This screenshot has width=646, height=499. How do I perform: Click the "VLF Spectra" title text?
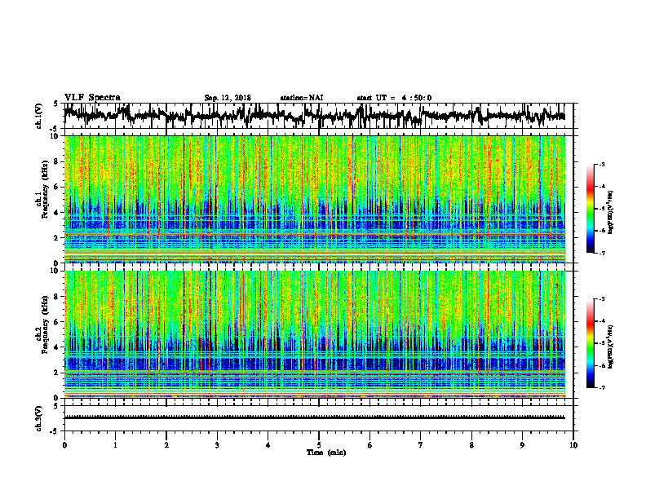pos(92,98)
